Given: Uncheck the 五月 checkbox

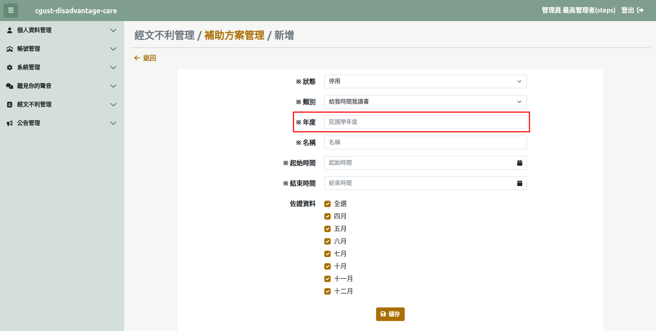Looking at the screenshot, I should click(327, 229).
